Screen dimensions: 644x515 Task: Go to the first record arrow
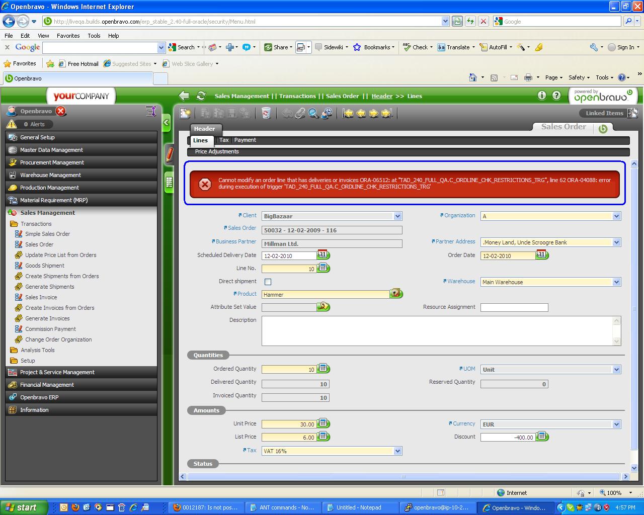coord(348,114)
